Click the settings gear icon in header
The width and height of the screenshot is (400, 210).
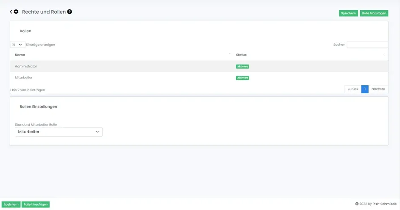16,12
